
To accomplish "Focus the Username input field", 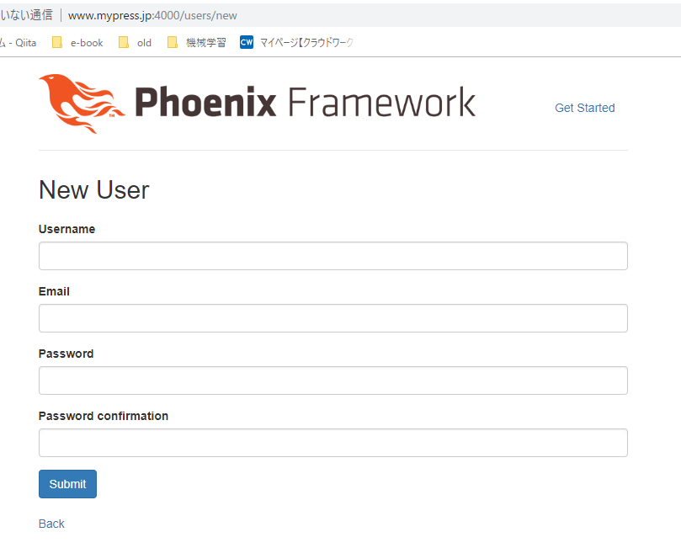I will pos(333,256).
